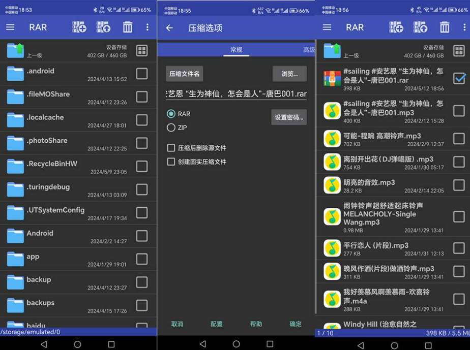Uncheck the selected 唐巴001.rar file checkbox
Screen dimensions: 470x350
click(x=459, y=78)
